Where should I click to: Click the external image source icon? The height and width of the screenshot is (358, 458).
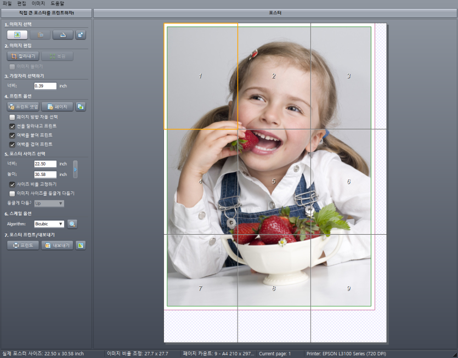(x=81, y=35)
